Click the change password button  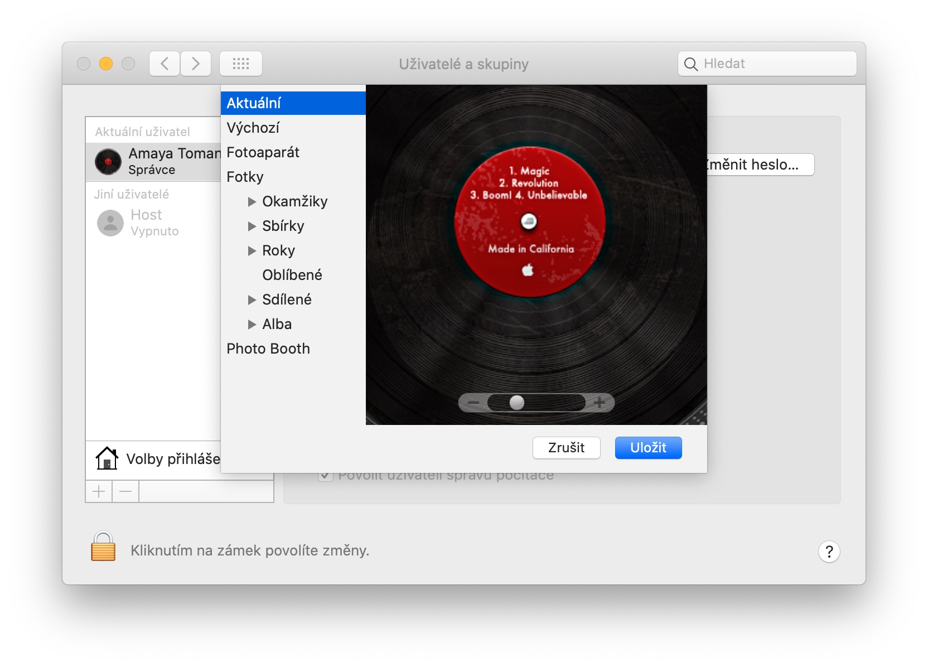761,165
